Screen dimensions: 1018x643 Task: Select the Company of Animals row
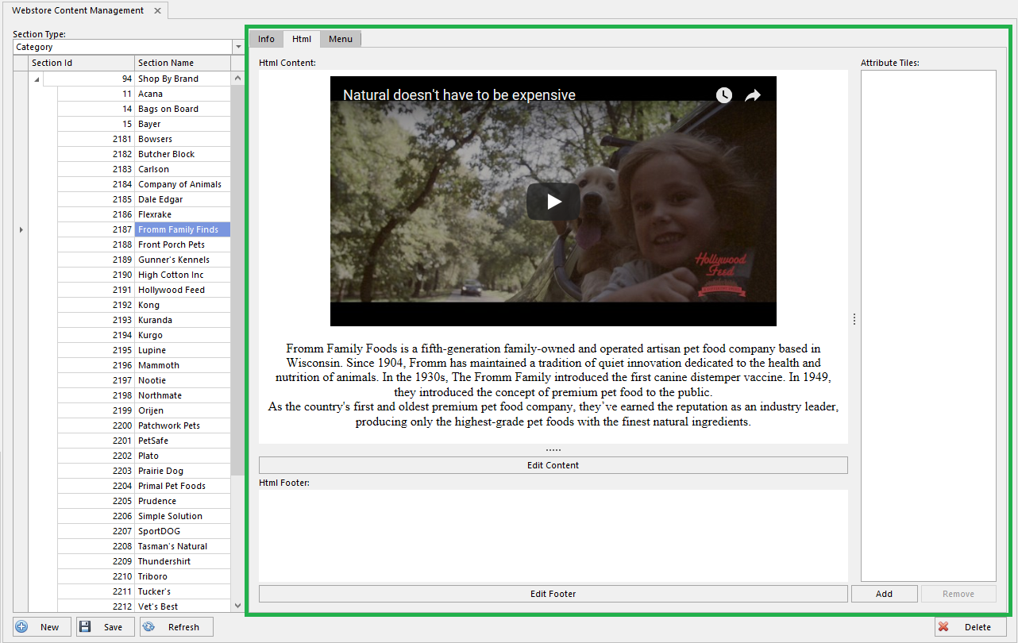144,184
